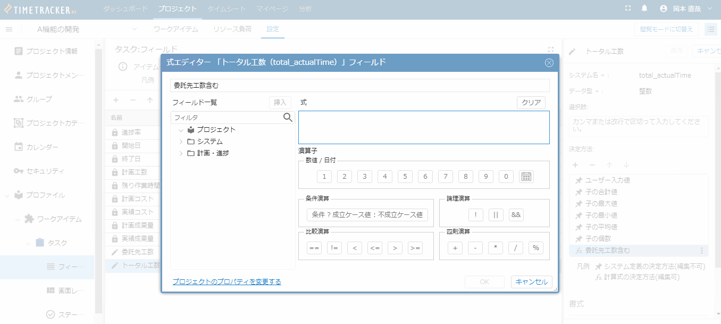Viewport: 721px width, 324px height.
Task: Switch to the タイムシート tab
Action: pyautogui.click(x=227, y=9)
